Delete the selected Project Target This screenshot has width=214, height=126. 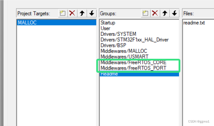pos(72,13)
